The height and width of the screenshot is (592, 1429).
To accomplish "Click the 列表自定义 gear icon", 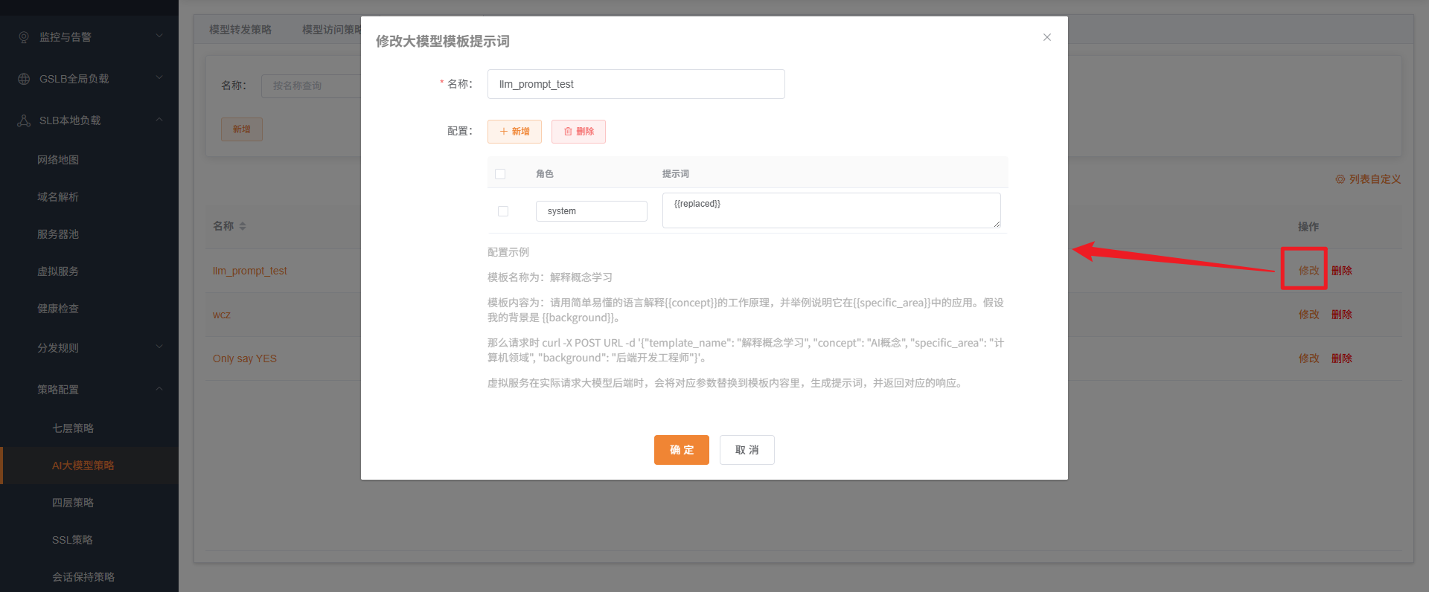I will (1340, 179).
